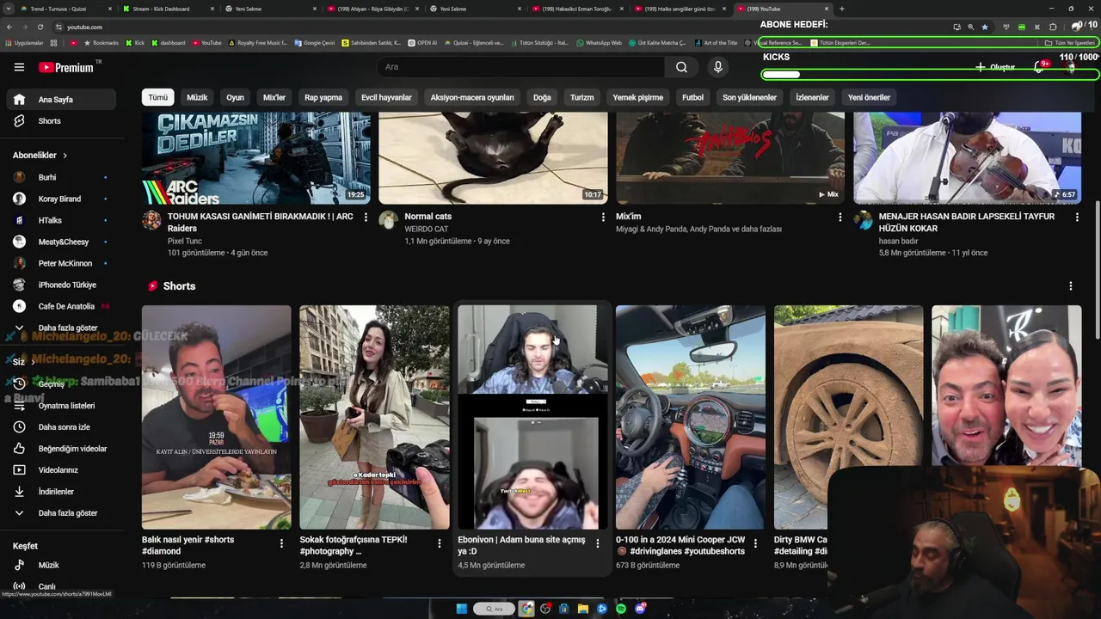The image size is (1101, 619).
Task: Open the YouTube hamburger guide menu
Action: point(19,67)
